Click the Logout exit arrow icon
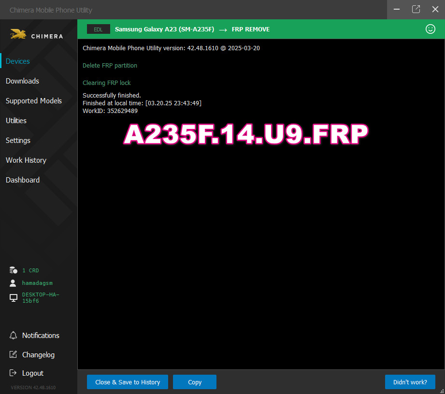Viewport: 445px width, 394px height. pos(13,373)
